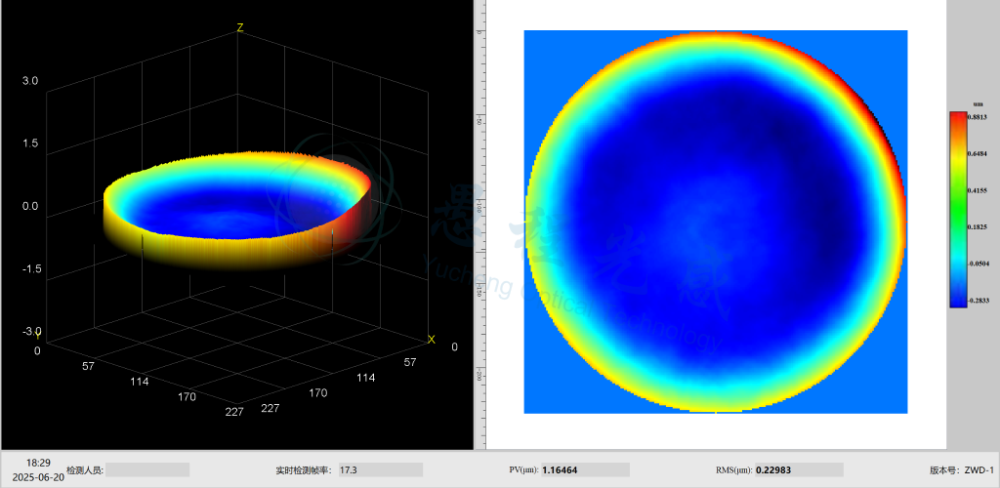This screenshot has height=488, width=1000.
Task: Click the 0.8813 legend maximum value
Action: 979,117
